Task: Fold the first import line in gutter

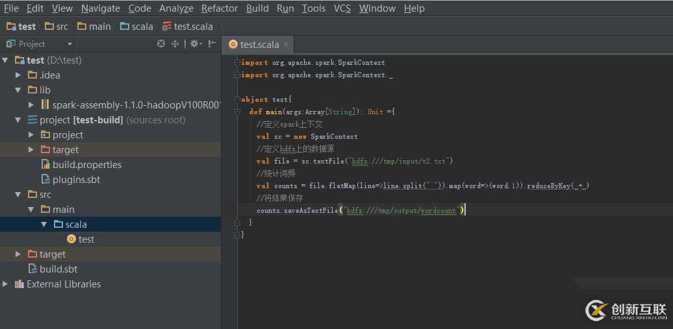Action: pos(237,63)
